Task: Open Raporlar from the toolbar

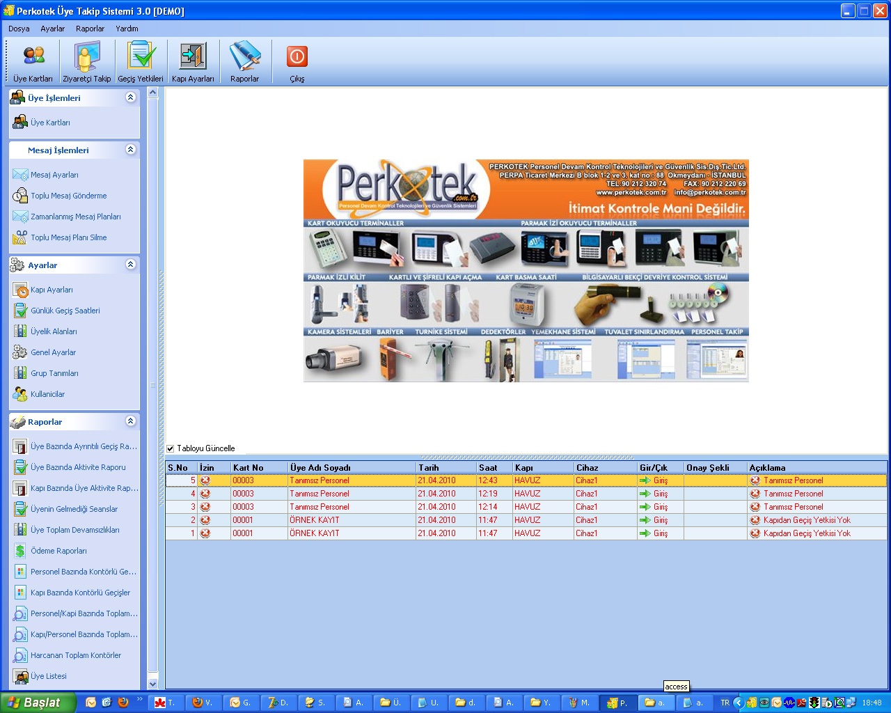Action: (244, 62)
